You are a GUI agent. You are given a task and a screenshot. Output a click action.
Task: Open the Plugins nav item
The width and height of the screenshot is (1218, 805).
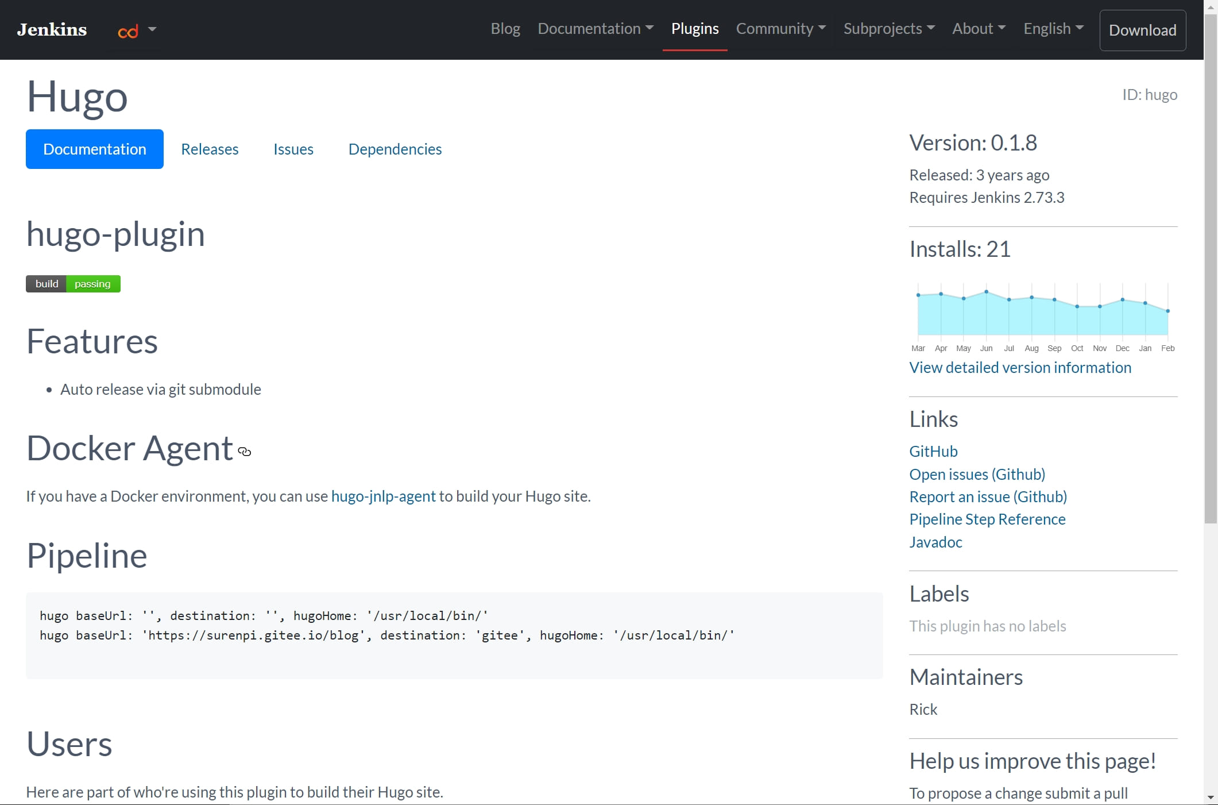[x=695, y=29]
